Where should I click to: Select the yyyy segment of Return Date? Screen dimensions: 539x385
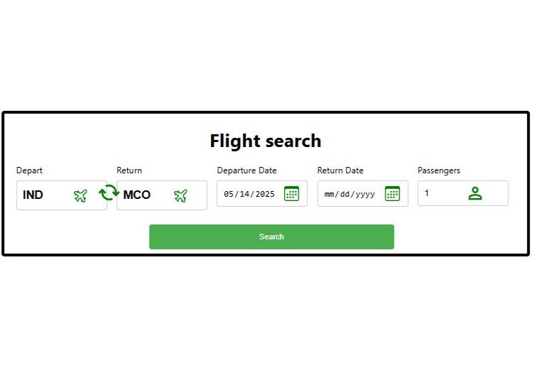364,194
